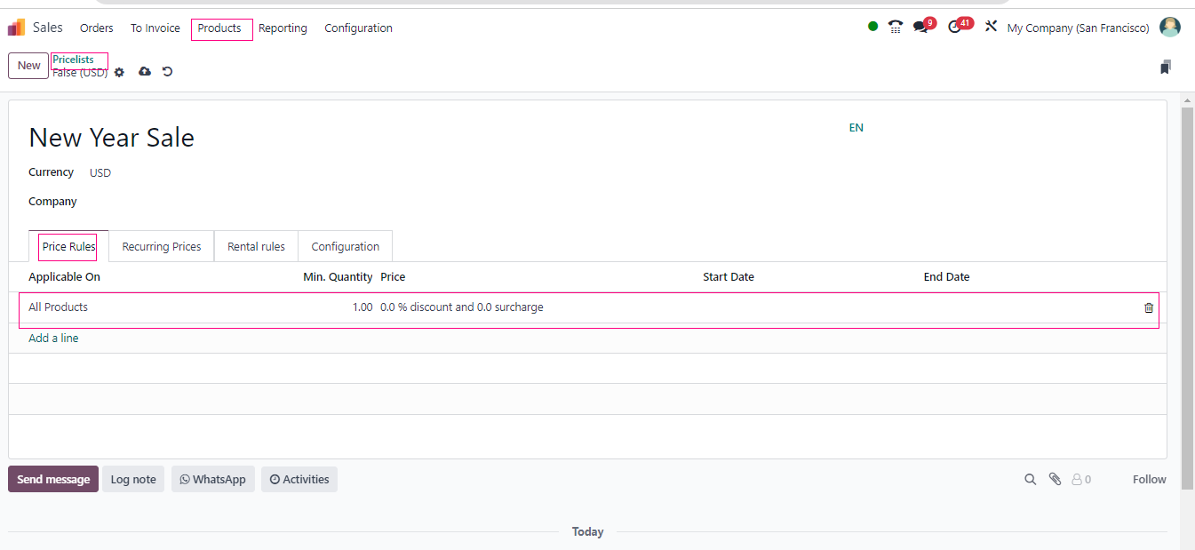Click the search magnifier icon in chatter
The height and width of the screenshot is (550, 1195).
(x=1030, y=479)
